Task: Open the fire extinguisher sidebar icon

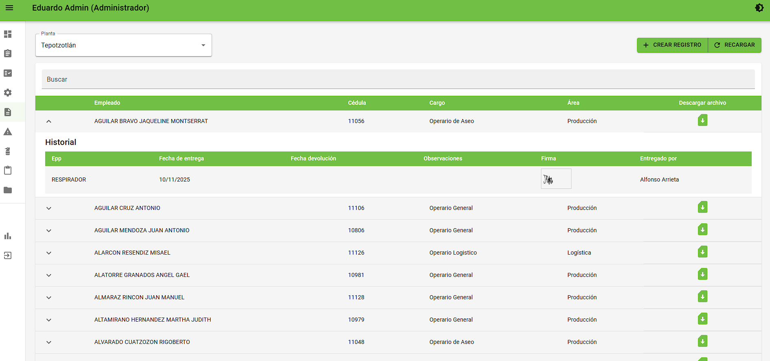Action: coord(8,151)
